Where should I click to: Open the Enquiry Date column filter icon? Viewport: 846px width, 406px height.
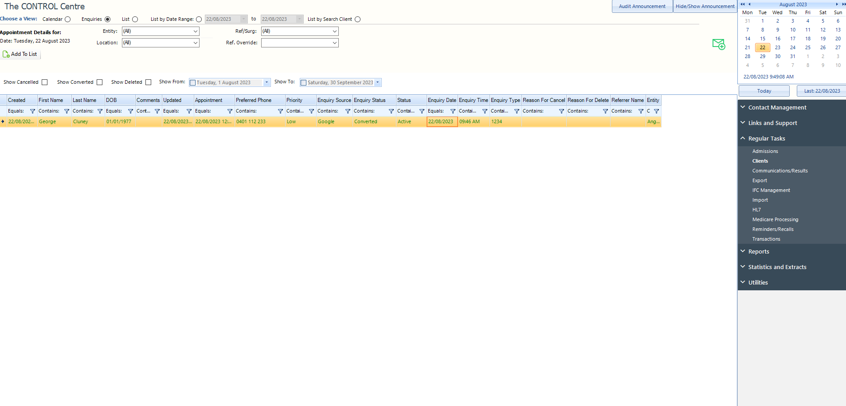point(453,111)
